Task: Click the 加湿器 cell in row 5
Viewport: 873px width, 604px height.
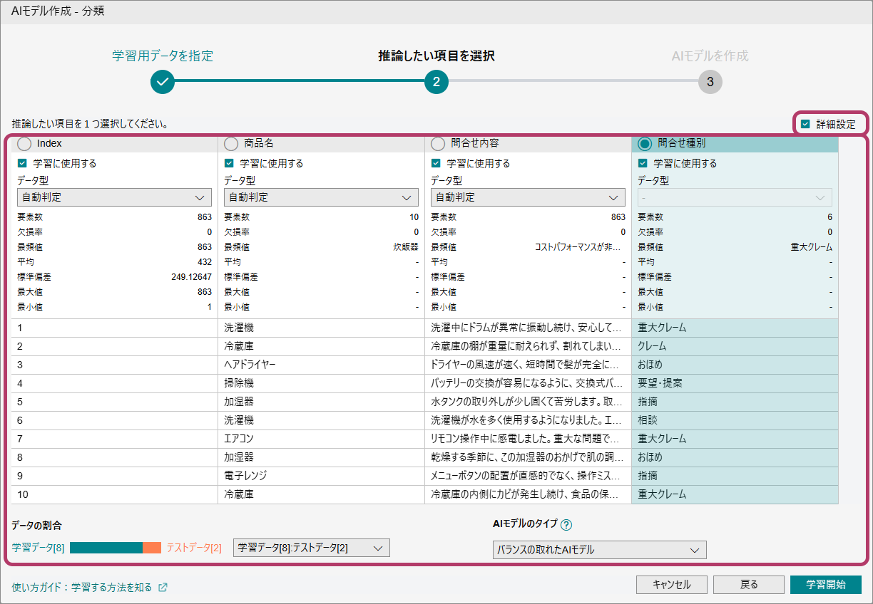Action: [321, 402]
